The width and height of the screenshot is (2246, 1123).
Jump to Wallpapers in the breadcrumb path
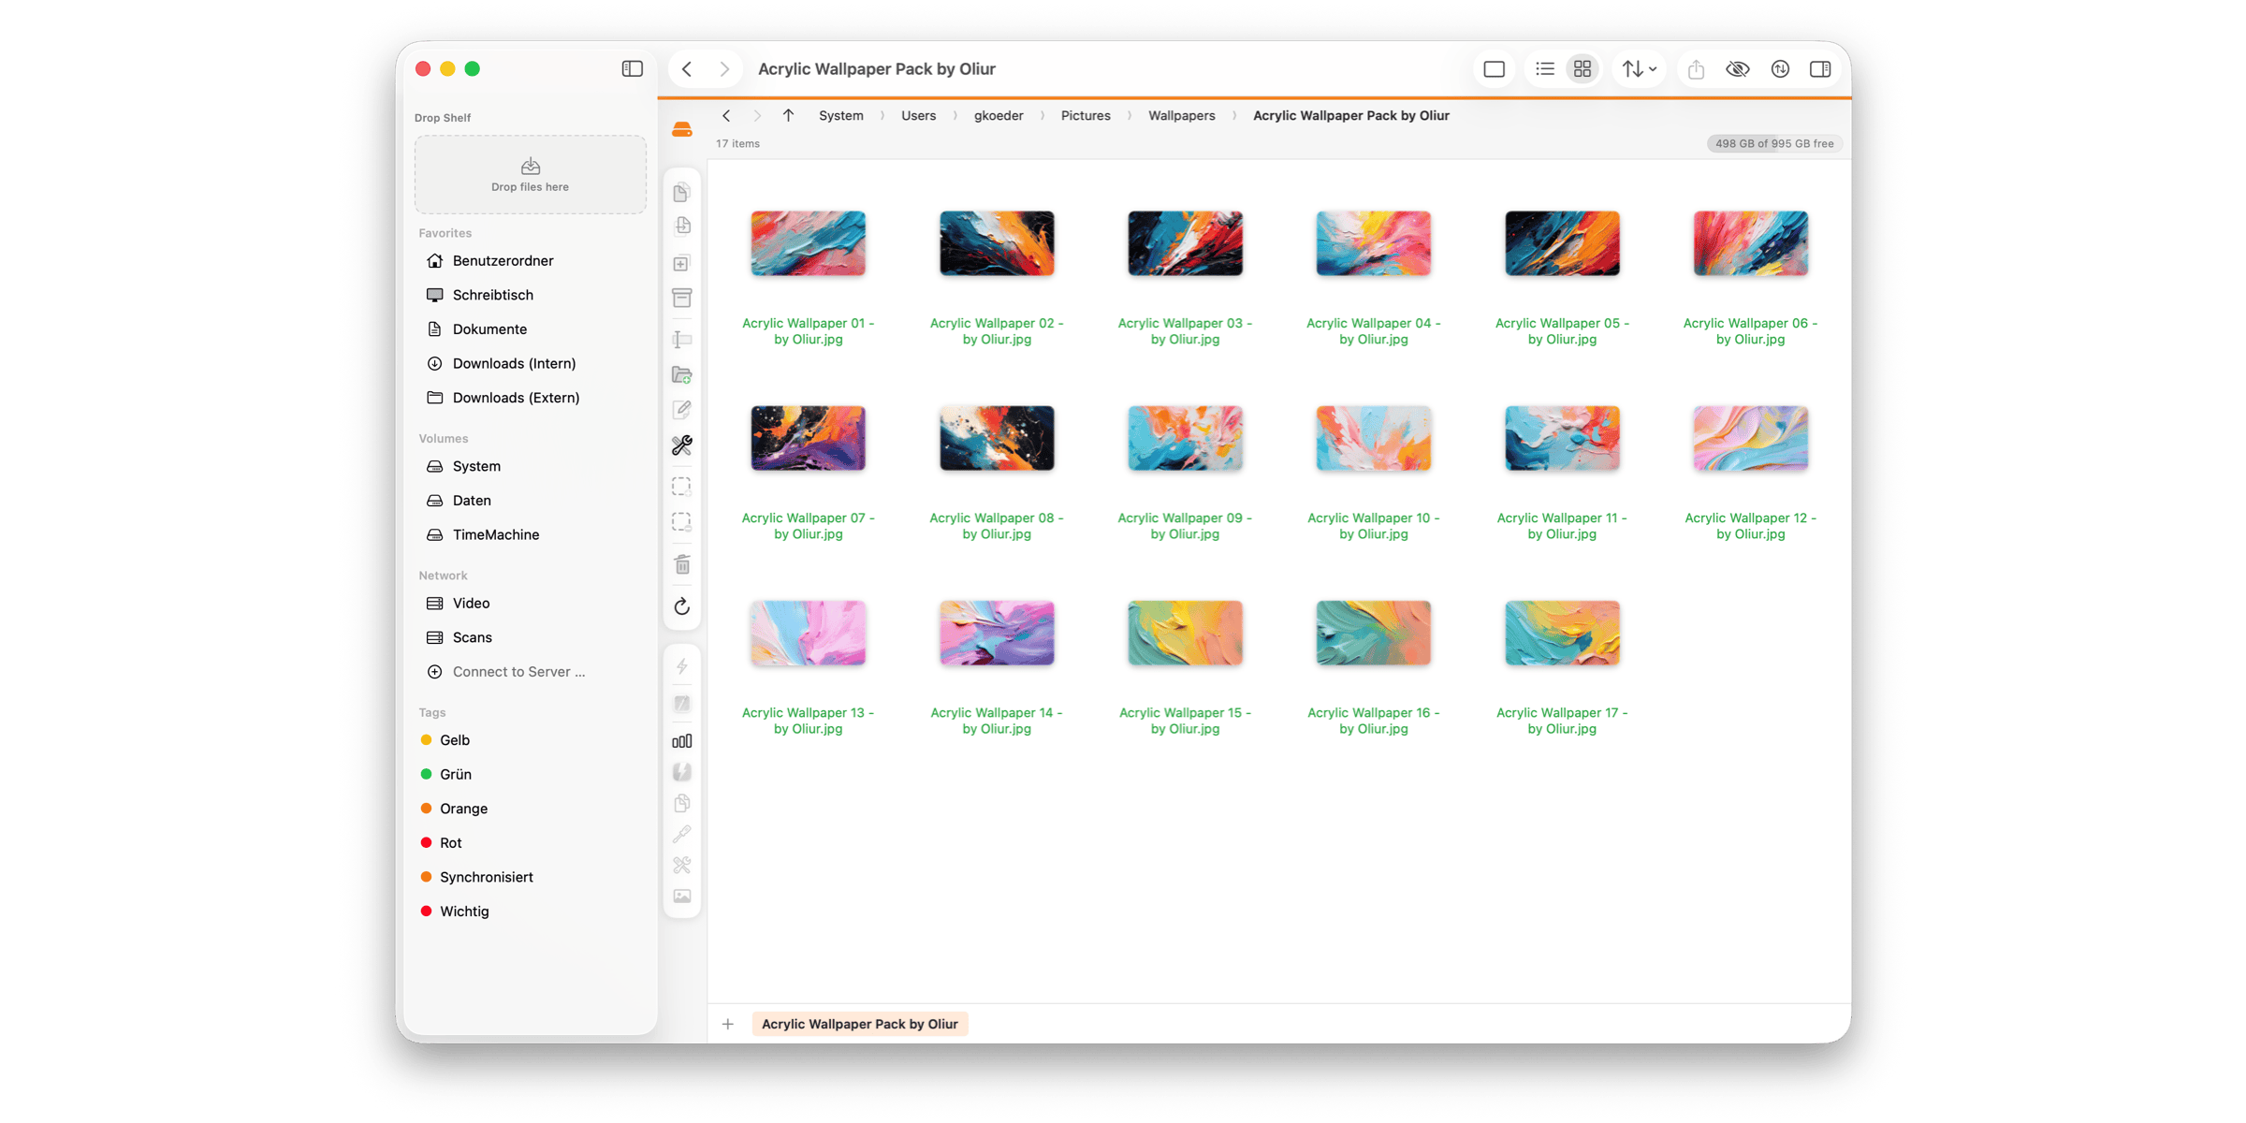coord(1182,115)
